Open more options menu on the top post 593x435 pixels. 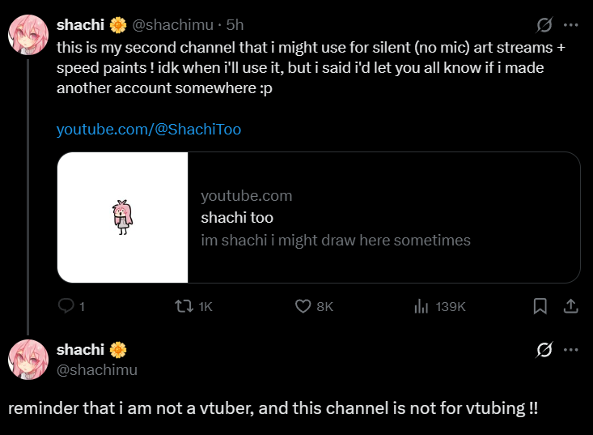[571, 25]
